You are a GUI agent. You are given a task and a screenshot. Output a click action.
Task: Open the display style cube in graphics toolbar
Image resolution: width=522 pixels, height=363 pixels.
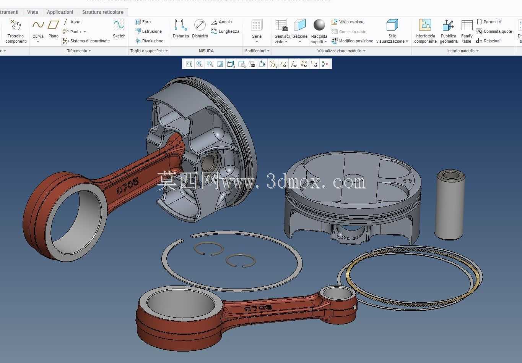[231, 64]
